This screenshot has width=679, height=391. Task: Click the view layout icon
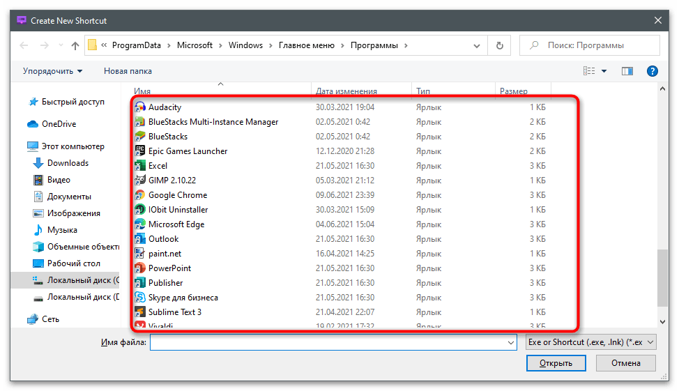click(x=589, y=71)
